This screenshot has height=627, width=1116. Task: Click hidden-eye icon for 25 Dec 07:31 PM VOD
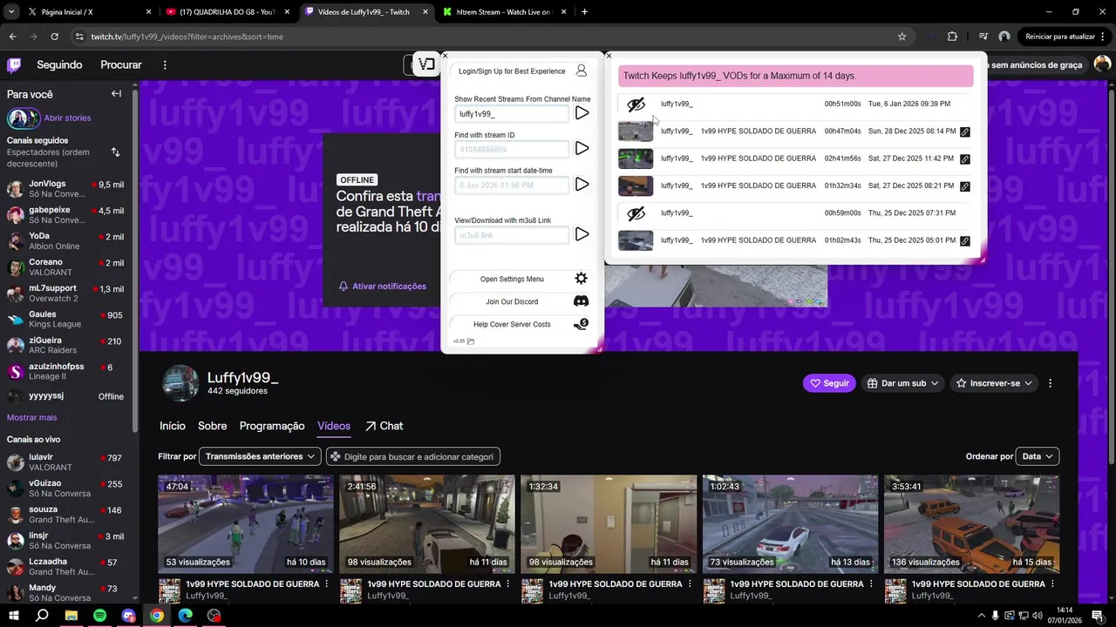coord(636,213)
